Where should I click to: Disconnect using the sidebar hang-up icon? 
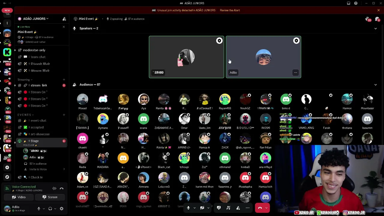pos(61,188)
